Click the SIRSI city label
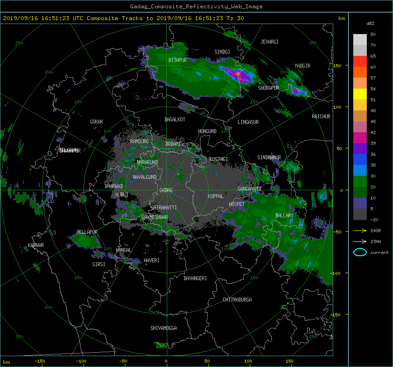The image size is (393, 367). click(99, 264)
